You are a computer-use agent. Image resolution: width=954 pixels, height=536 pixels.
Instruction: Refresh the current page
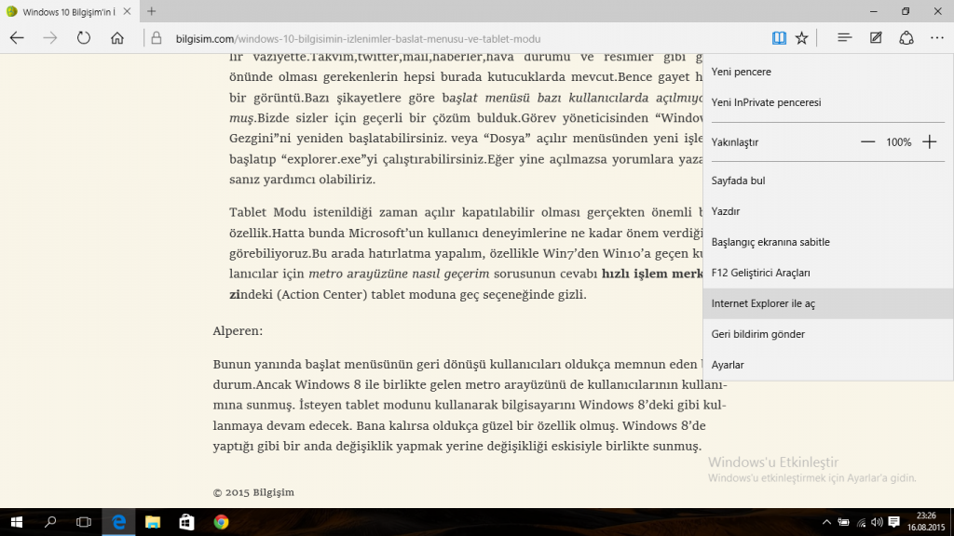point(83,38)
